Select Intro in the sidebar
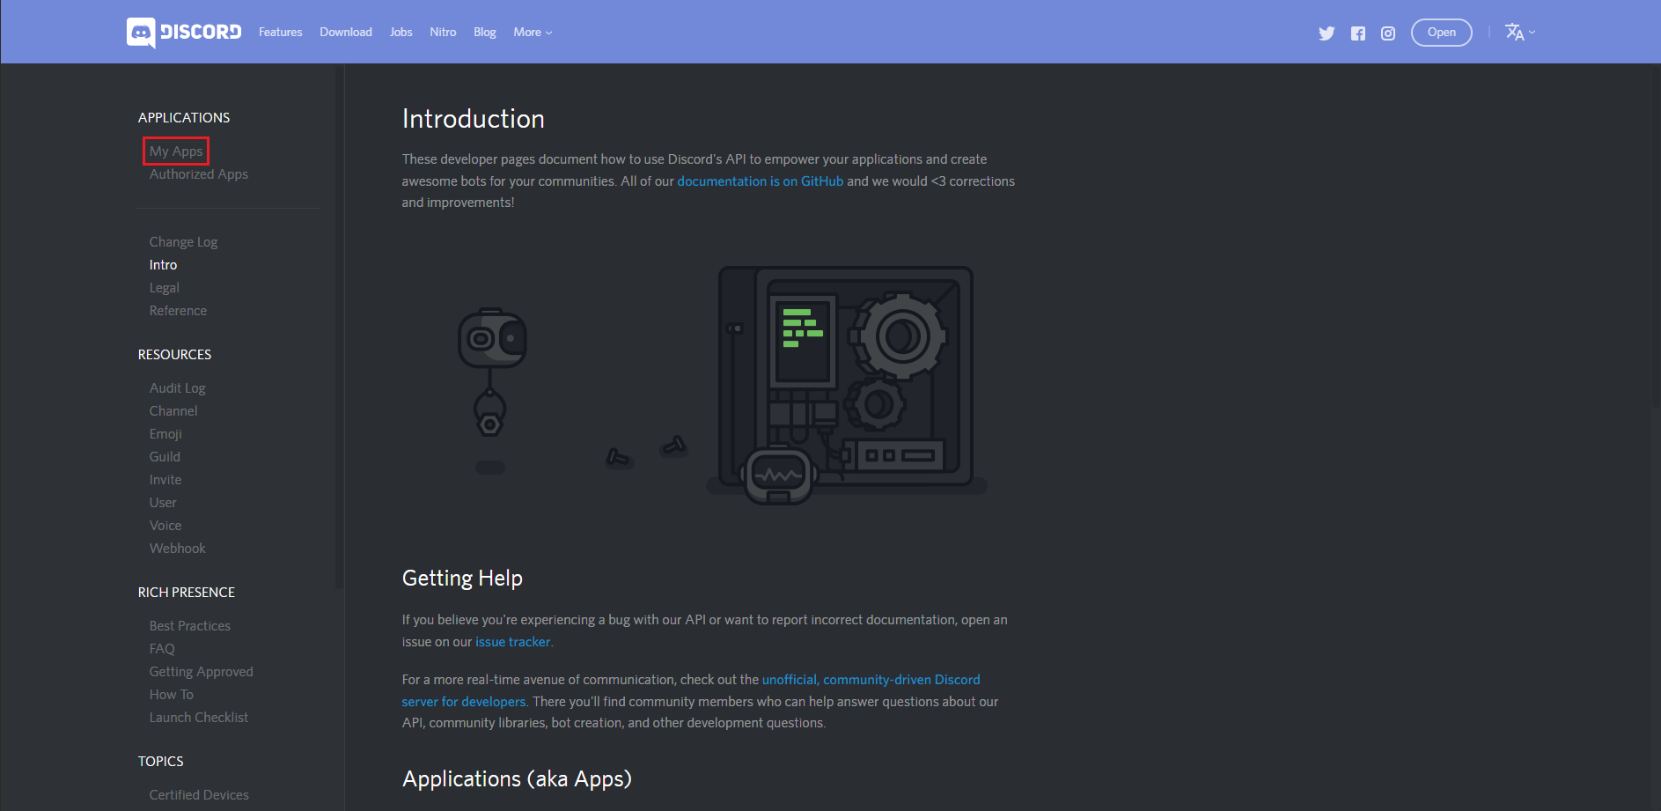The image size is (1661, 811). pyautogui.click(x=163, y=265)
